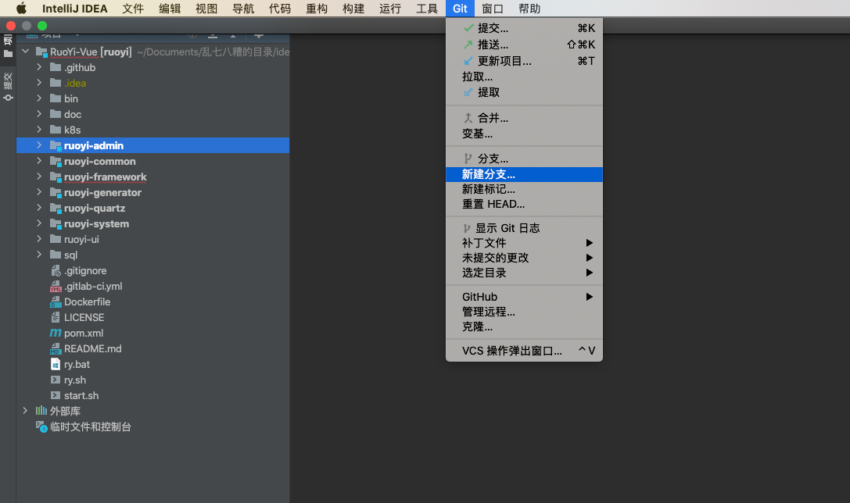Click the Apple menu logo
The image size is (850, 503).
pos(21,9)
